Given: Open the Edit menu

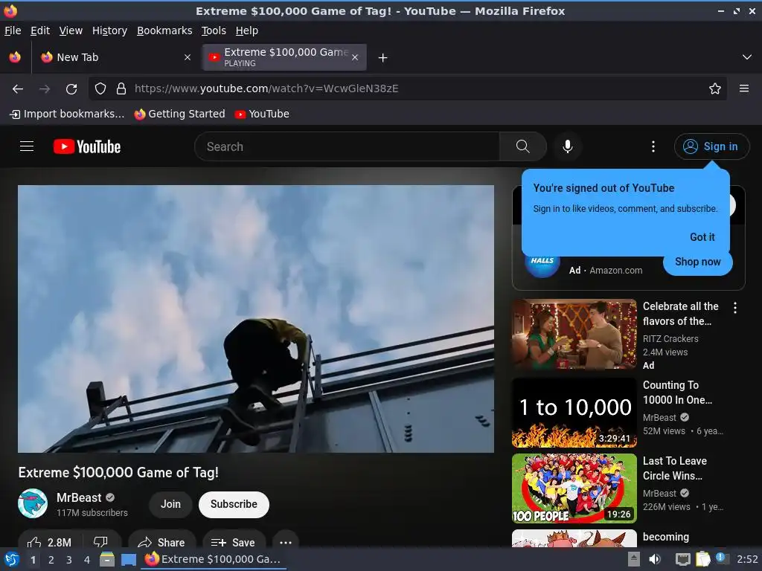Looking at the screenshot, I should pyautogui.click(x=40, y=30).
